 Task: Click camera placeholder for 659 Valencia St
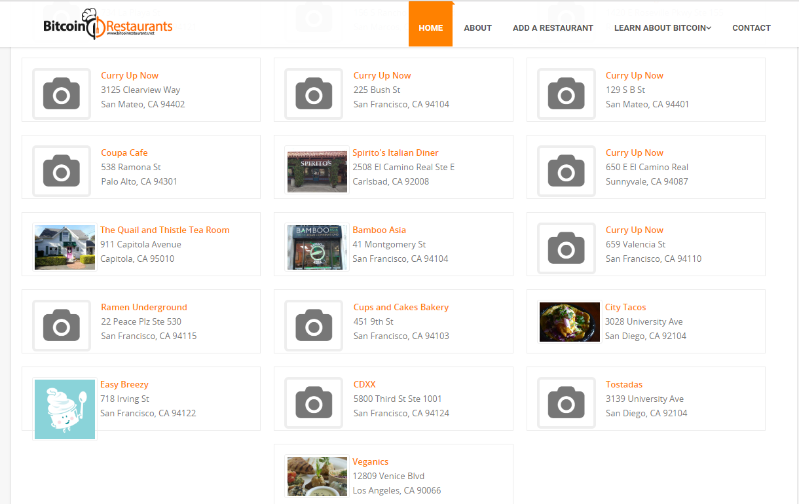[x=567, y=248]
